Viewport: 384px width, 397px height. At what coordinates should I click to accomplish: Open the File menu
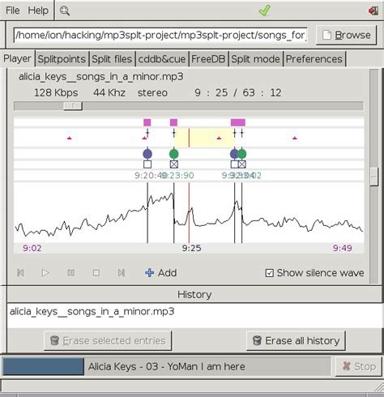(12, 11)
